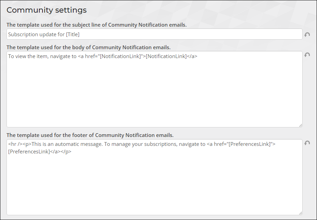Click the footer text area resize handle

click(x=301, y=213)
